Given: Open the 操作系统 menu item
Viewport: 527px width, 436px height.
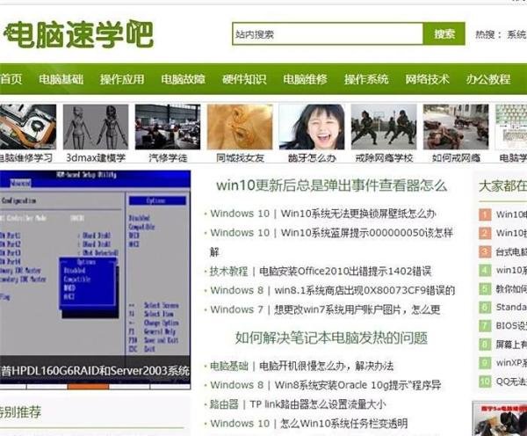Looking at the screenshot, I should pos(366,79).
